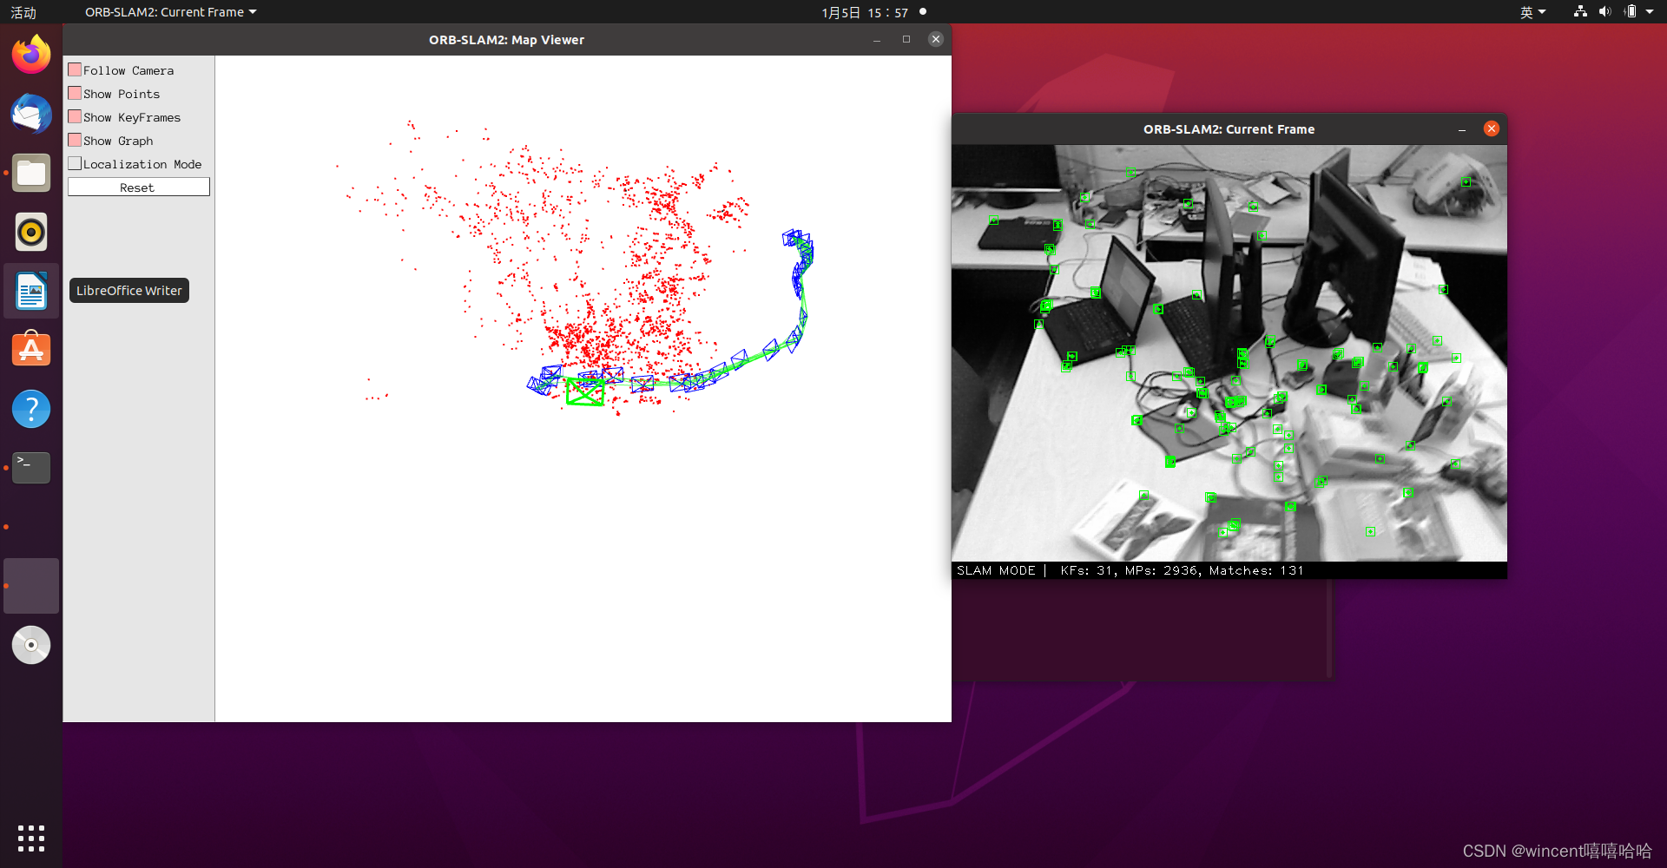Close the Map Viewer window
The height and width of the screenshot is (868, 1667).
point(936,39)
